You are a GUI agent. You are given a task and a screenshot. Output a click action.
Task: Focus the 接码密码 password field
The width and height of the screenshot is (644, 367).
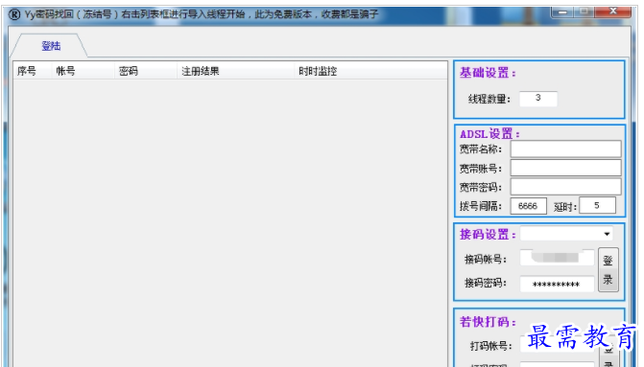[x=557, y=284]
